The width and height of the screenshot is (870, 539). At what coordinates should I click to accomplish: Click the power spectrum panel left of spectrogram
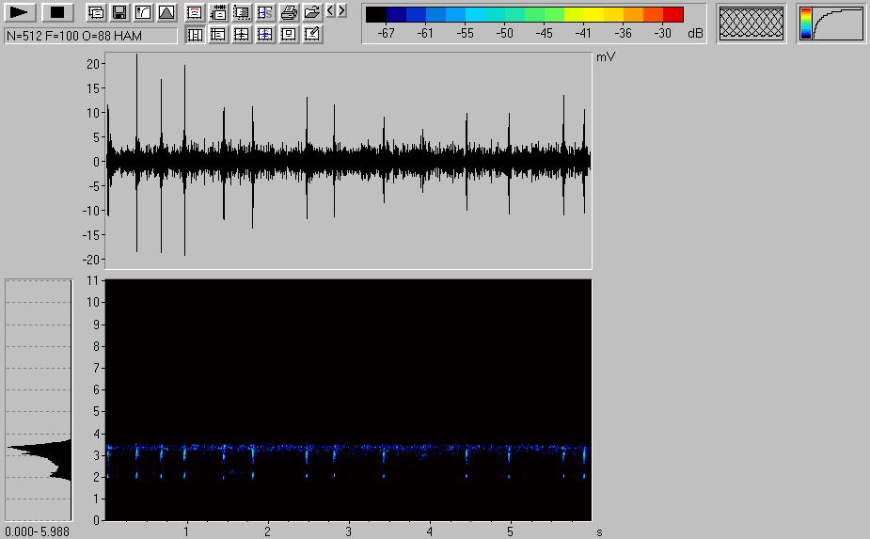point(39,400)
